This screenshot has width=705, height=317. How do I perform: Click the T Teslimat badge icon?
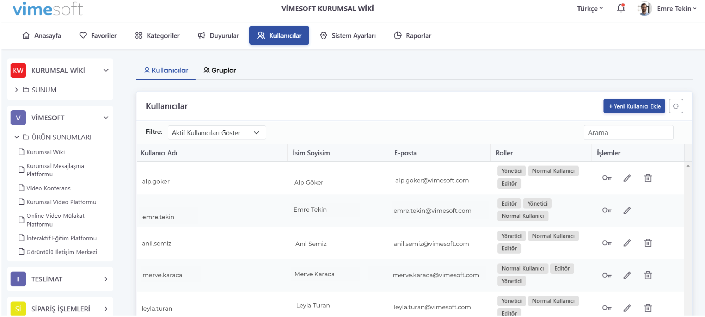pos(18,279)
